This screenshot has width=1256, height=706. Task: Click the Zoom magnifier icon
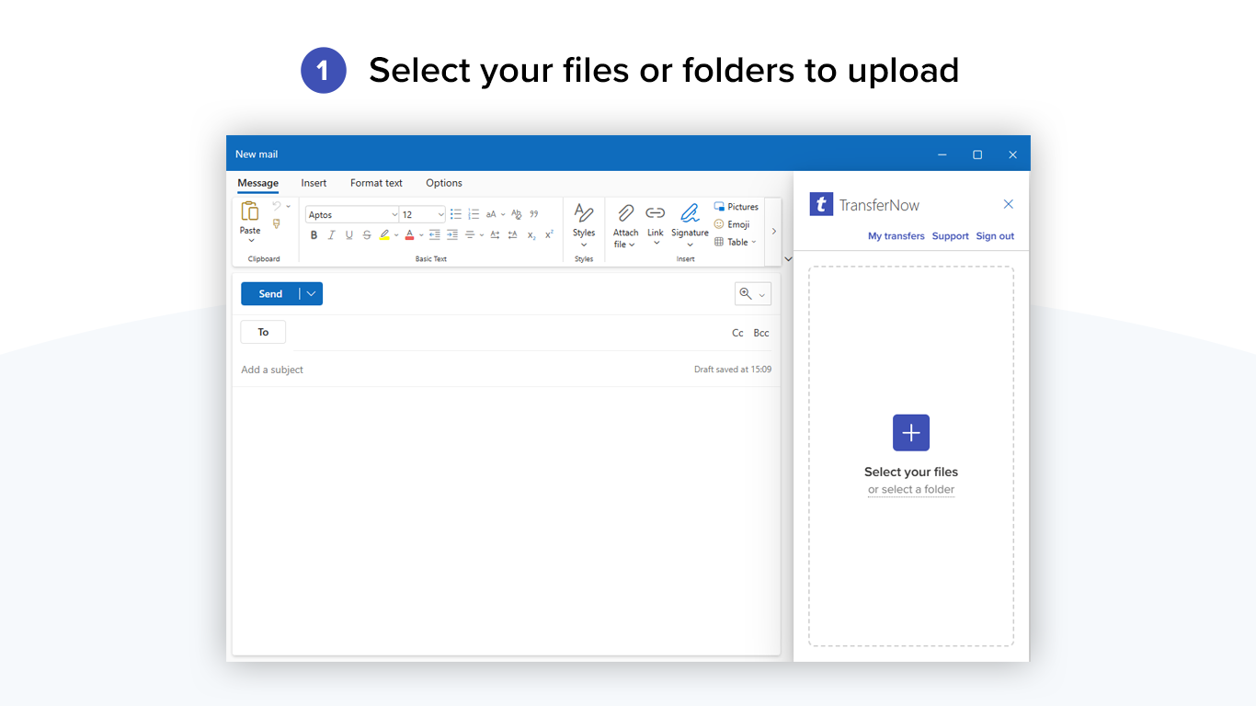point(746,294)
